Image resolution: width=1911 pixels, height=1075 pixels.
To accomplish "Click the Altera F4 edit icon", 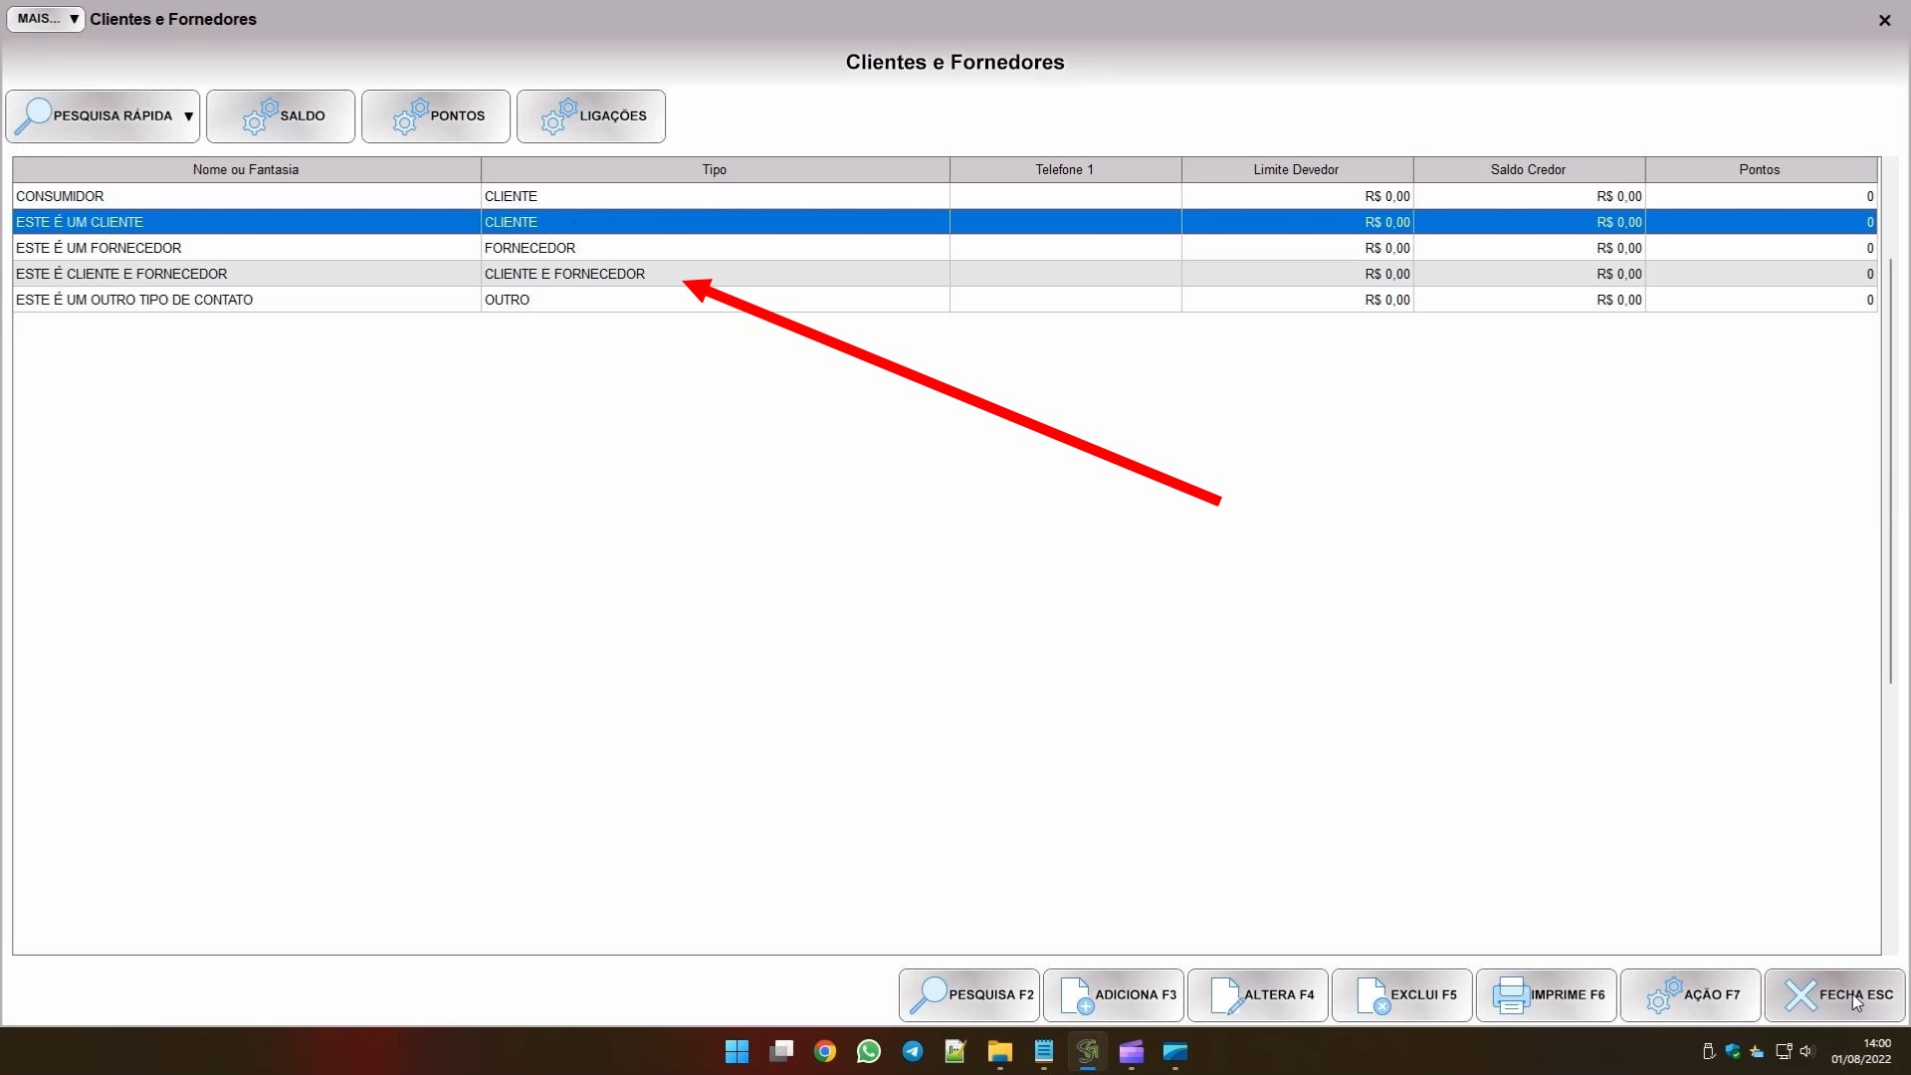I will coord(1225,995).
